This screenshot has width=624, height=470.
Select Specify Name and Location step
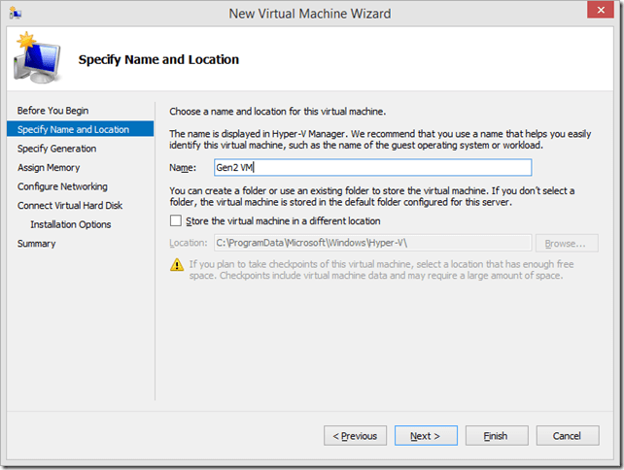(74, 129)
